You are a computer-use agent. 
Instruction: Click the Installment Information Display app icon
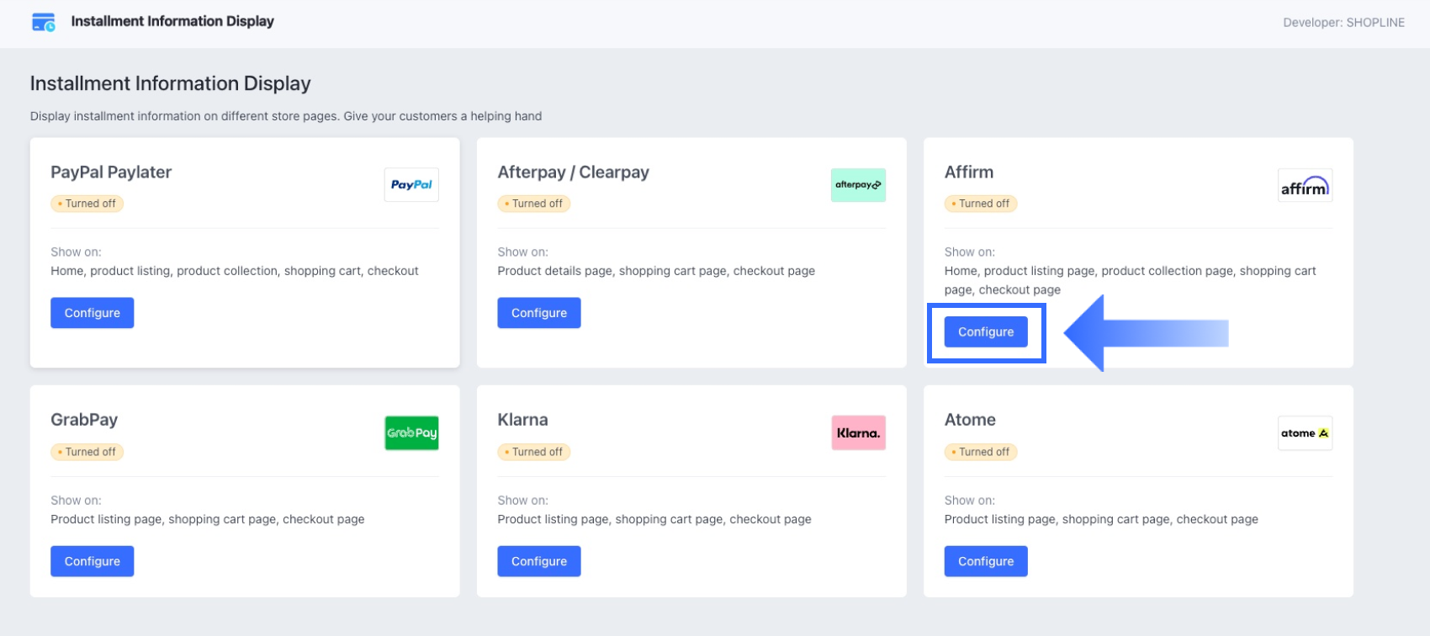click(x=43, y=22)
